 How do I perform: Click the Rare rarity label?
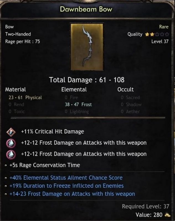tap(164, 27)
